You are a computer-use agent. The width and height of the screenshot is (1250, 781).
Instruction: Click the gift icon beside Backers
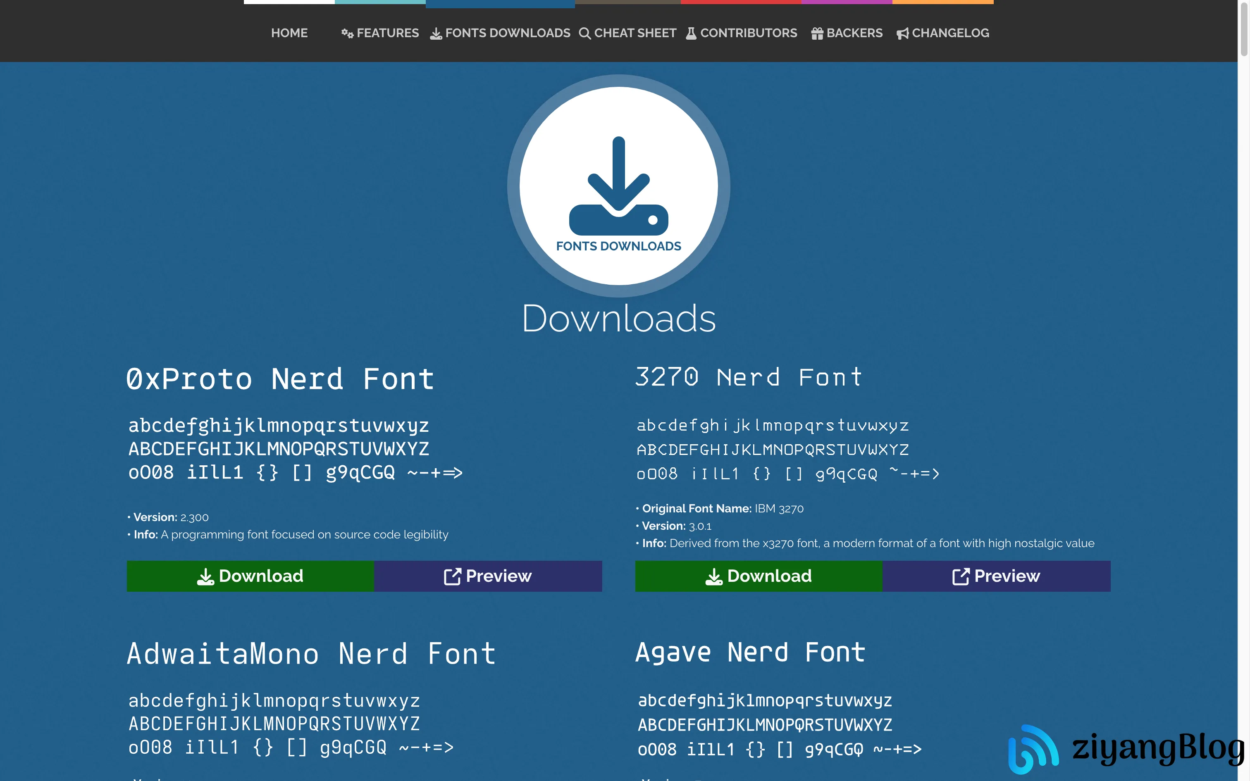tap(817, 33)
